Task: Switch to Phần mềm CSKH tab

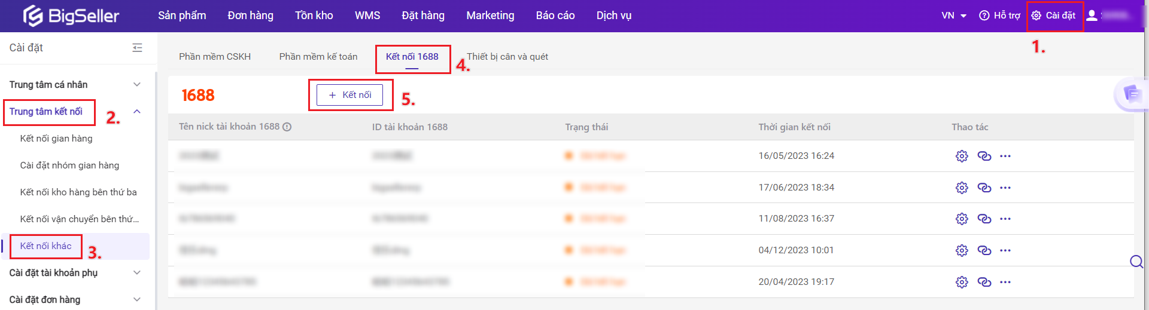Action: (215, 57)
